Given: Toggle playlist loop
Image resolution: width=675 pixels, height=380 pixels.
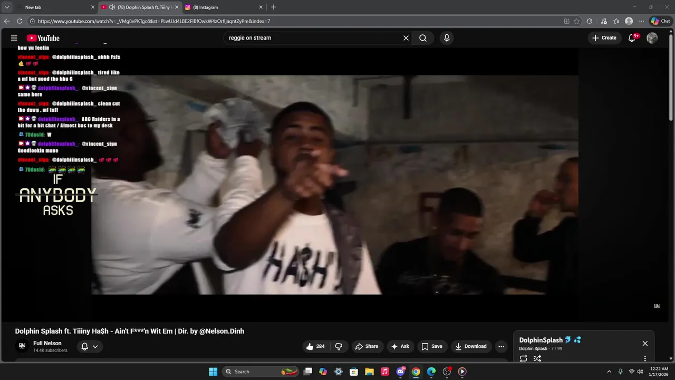Looking at the screenshot, I should pyautogui.click(x=523, y=358).
